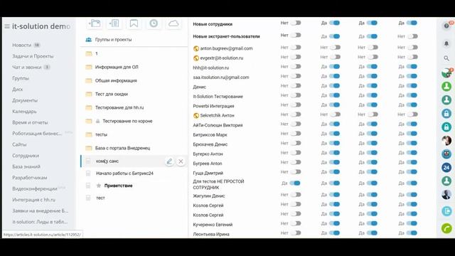455x256 pixels.
Task: Toggle the last switch for Гуща Дмитрий
Action: [x=412, y=172]
